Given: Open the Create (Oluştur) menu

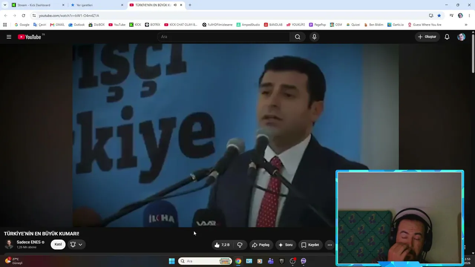Looking at the screenshot, I should pyautogui.click(x=427, y=37).
